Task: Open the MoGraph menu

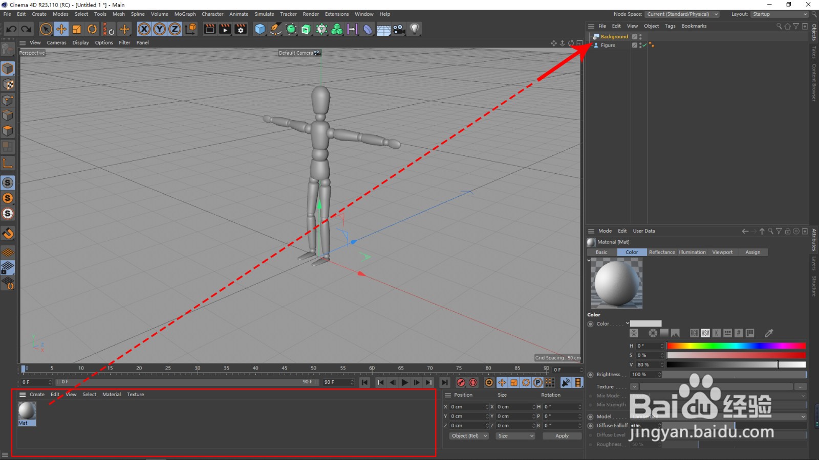Action: point(185,14)
